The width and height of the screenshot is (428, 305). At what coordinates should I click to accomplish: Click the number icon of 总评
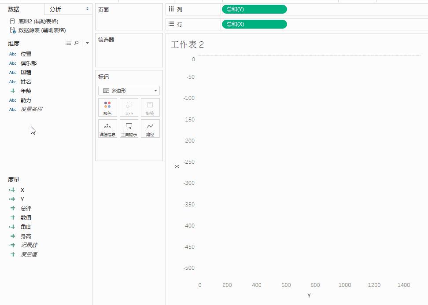(13, 209)
